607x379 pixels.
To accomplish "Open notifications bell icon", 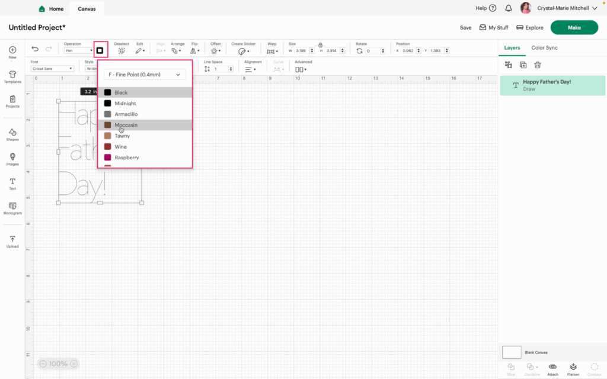I will pyautogui.click(x=509, y=8).
